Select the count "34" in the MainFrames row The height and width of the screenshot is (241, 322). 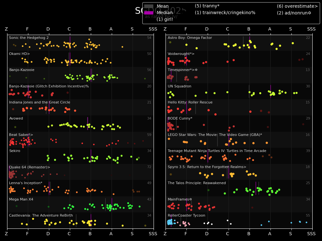pos(308,199)
